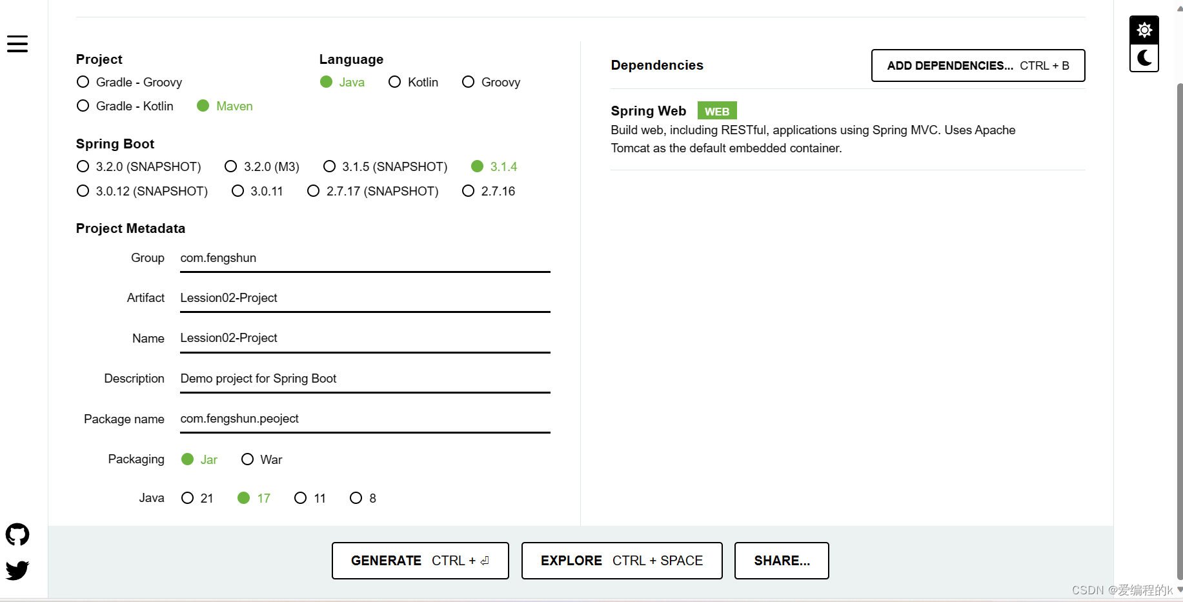
Task: Select Spring Boot 2.7.16 version
Action: pyautogui.click(x=489, y=191)
